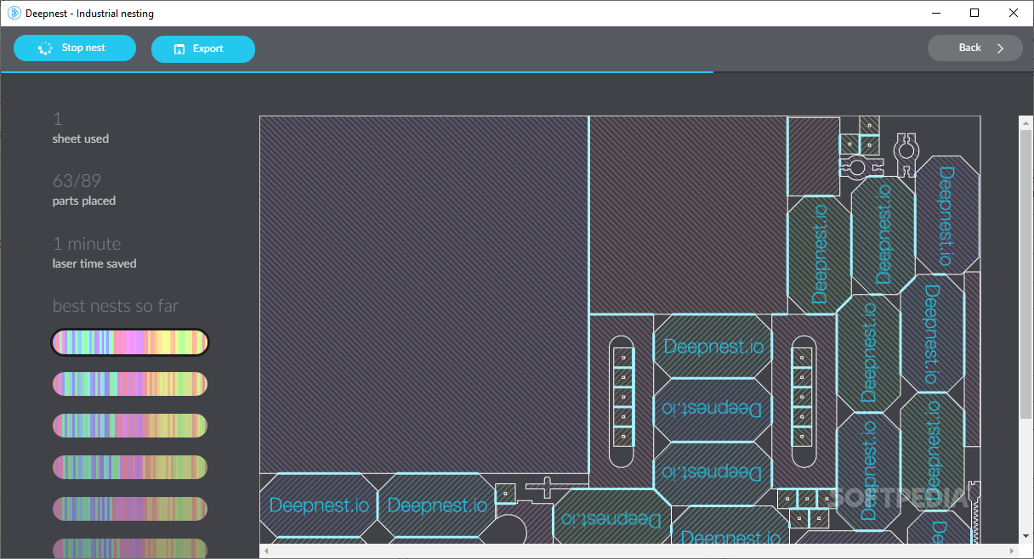1034x559 pixels.
Task: Click the chevron arrow on Back button
Action: click(1001, 48)
